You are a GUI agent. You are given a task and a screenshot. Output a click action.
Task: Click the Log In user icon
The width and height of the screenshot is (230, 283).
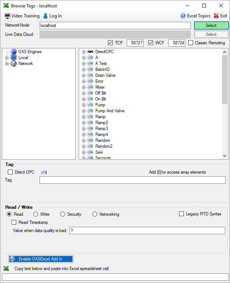tap(45, 16)
